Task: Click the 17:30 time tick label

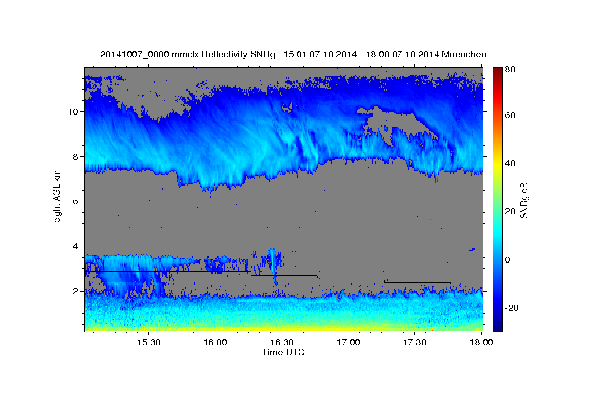Action: [x=415, y=342]
